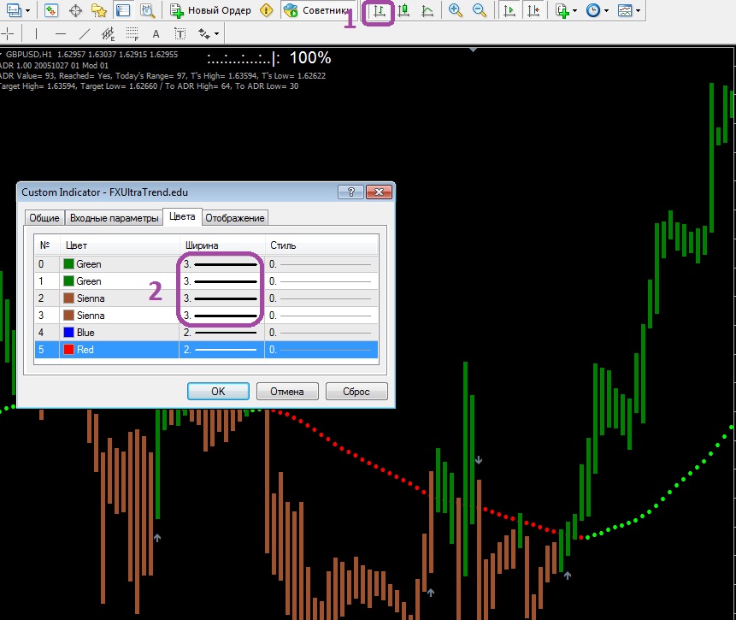Select the Trendline drawing tool
Screen dimensions: 736x620
coord(85,33)
